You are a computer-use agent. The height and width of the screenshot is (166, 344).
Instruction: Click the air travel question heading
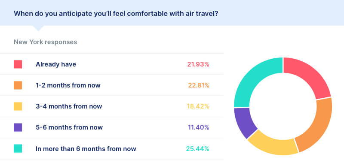[x=116, y=14]
